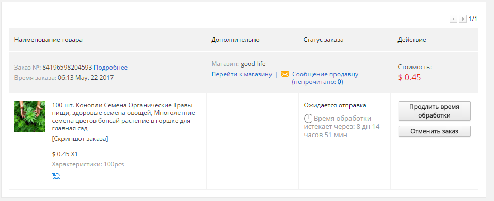This screenshot has width=494, height=201.
Task: Go to store via Перейти к магазину
Action: pyautogui.click(x=242, y=74)
